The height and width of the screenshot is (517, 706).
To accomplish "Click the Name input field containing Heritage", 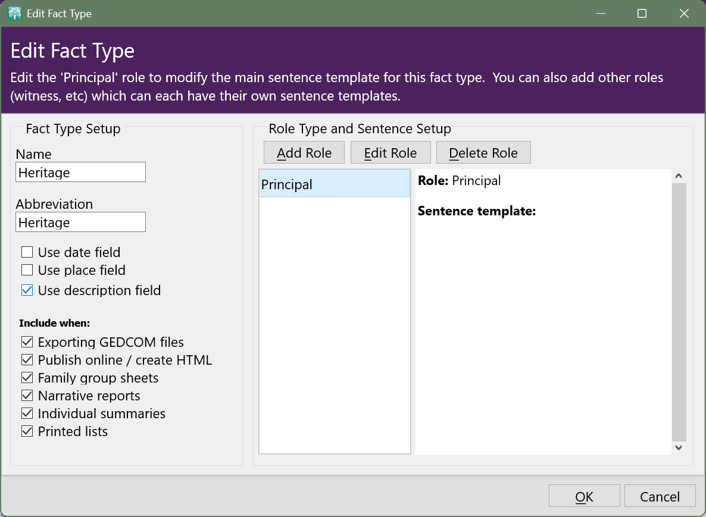I will coord(80,173).
